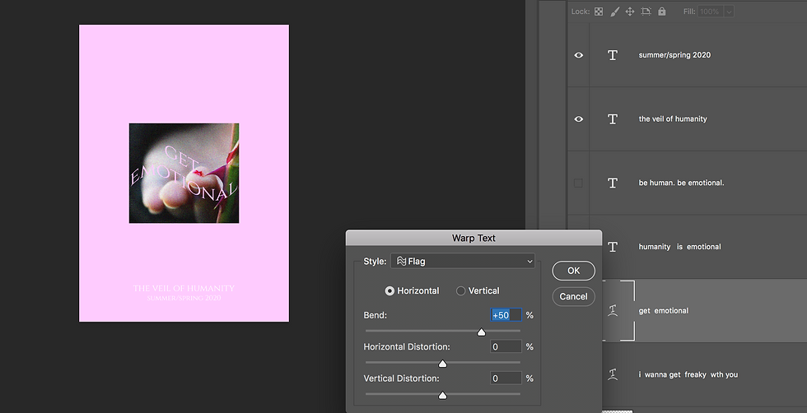Image resolution: width=807 pixels, height=413 pixels.
Task: Click SUMMER/SPRING 2020 text on the poster
Action: (184, 298)
